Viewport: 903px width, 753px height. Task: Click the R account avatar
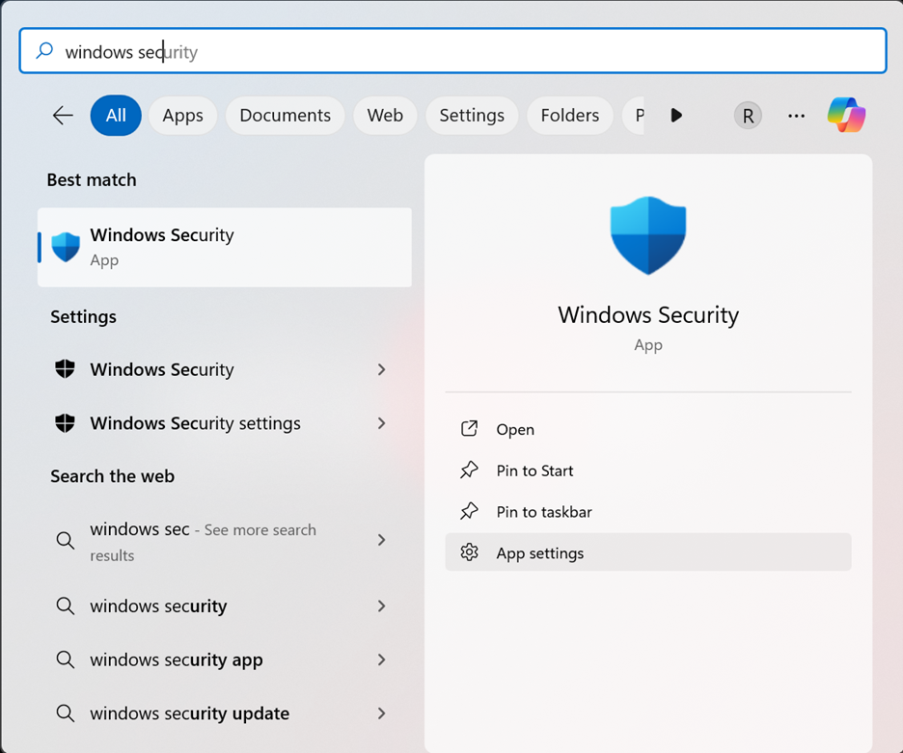(748, 116)
